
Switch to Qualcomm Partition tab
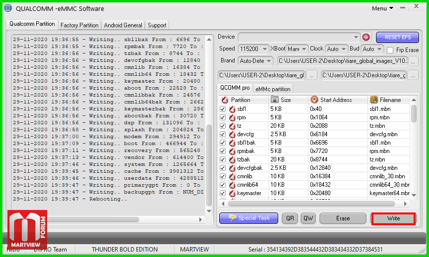pos(32,24)
